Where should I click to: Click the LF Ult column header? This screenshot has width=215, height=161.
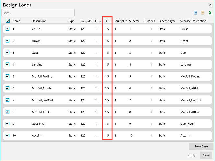point(107,21)
